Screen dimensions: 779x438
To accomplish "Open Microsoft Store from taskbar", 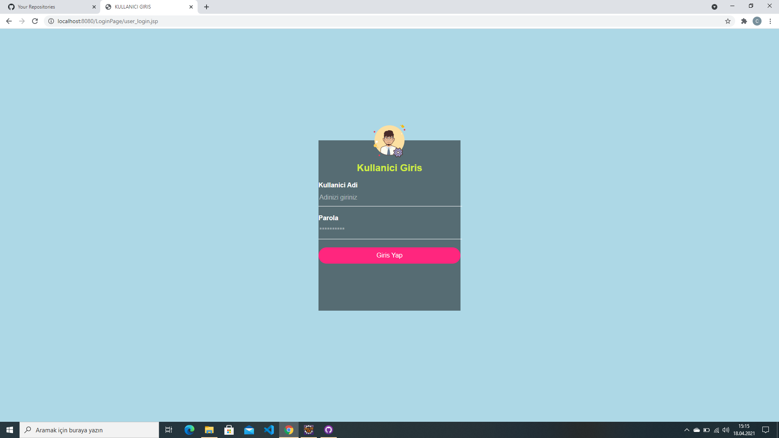I will click(x=229, y=430).
